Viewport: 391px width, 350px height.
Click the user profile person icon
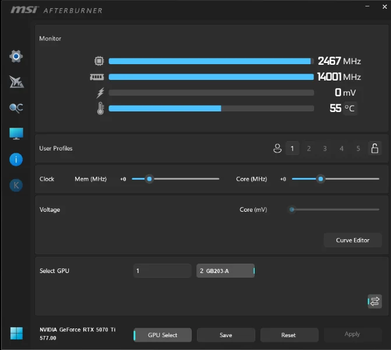[277, 149]
